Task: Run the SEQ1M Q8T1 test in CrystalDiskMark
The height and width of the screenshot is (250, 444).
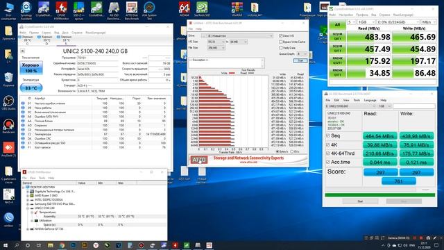Action: point(337,37)
